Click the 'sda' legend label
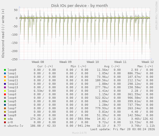This screenshot has width=159, height=136. pos(10,119)
